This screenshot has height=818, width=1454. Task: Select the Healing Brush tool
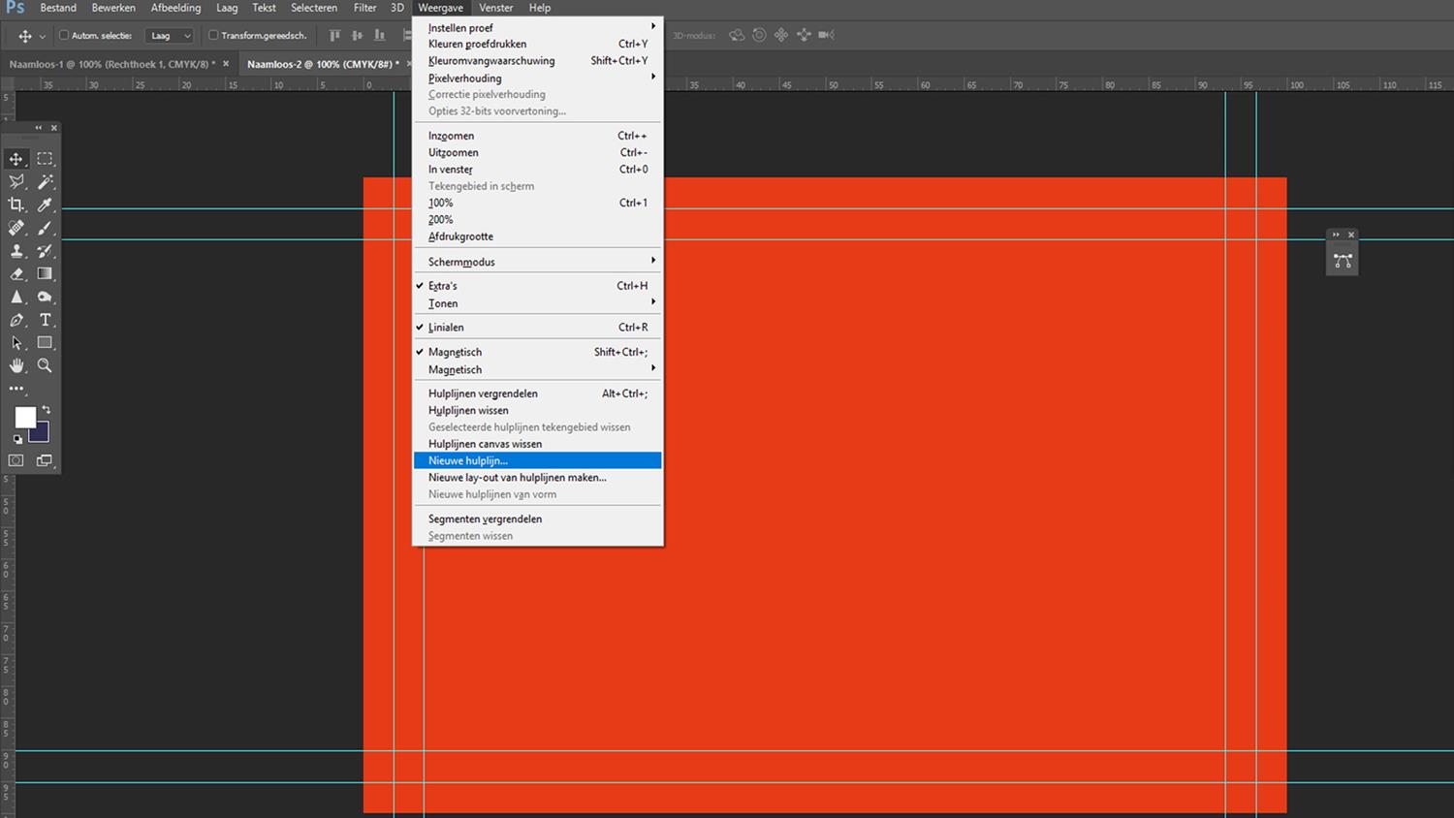(x=16, y=228)
